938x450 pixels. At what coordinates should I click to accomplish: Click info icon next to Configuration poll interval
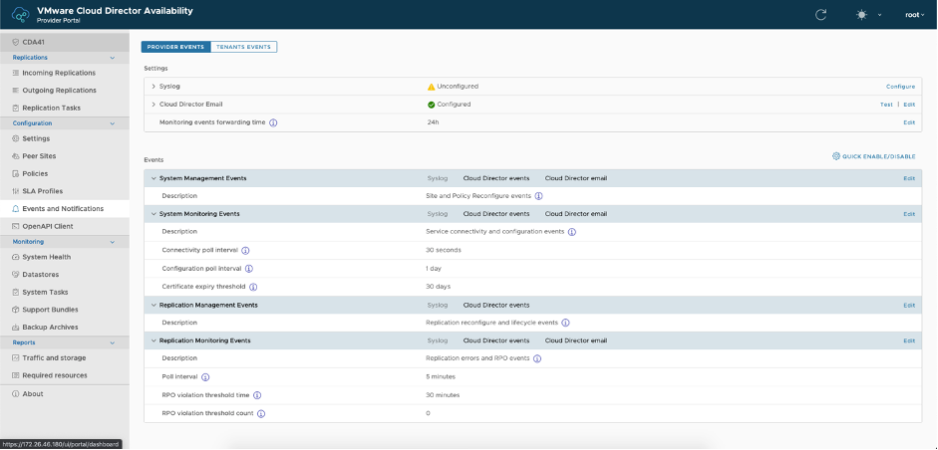tap(249, 268)
